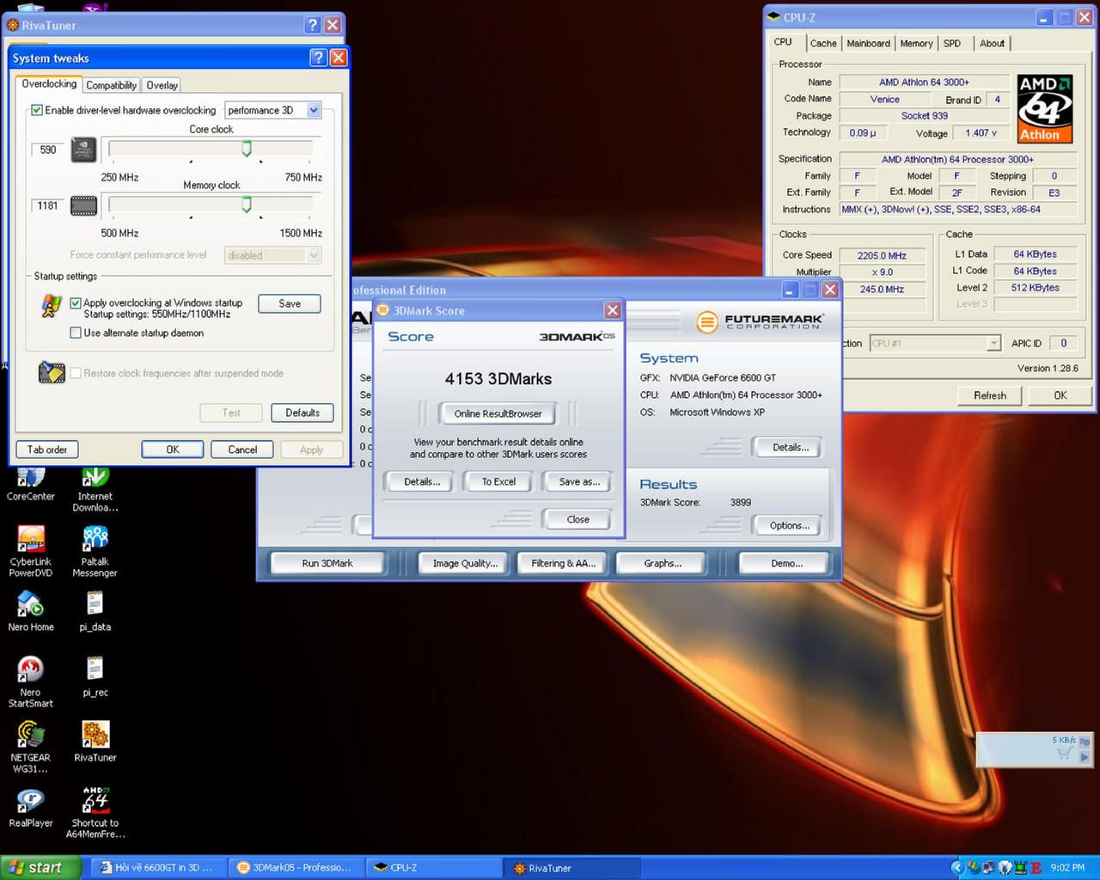Open Cache tab in CPU-Z
The width and height of the screenshot is (1100, 880).
coord(823,43)
